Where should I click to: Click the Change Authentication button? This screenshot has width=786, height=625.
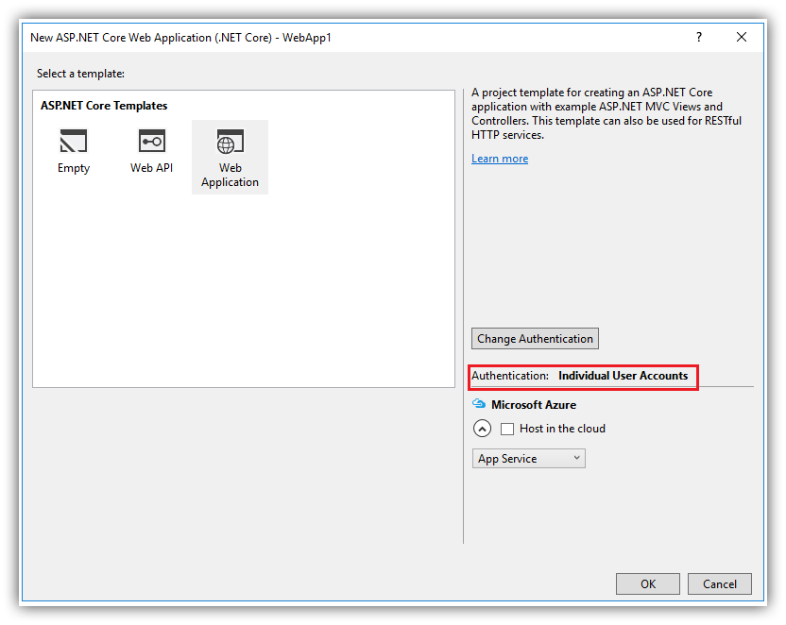pyautogui.click(x=535, y=339)
